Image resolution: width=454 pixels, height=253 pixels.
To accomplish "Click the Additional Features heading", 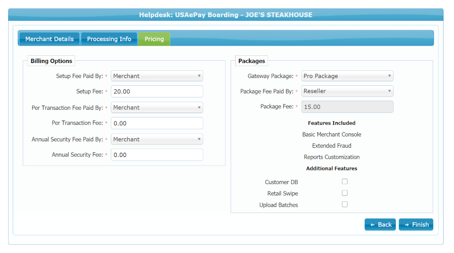I will click(331, 168).
